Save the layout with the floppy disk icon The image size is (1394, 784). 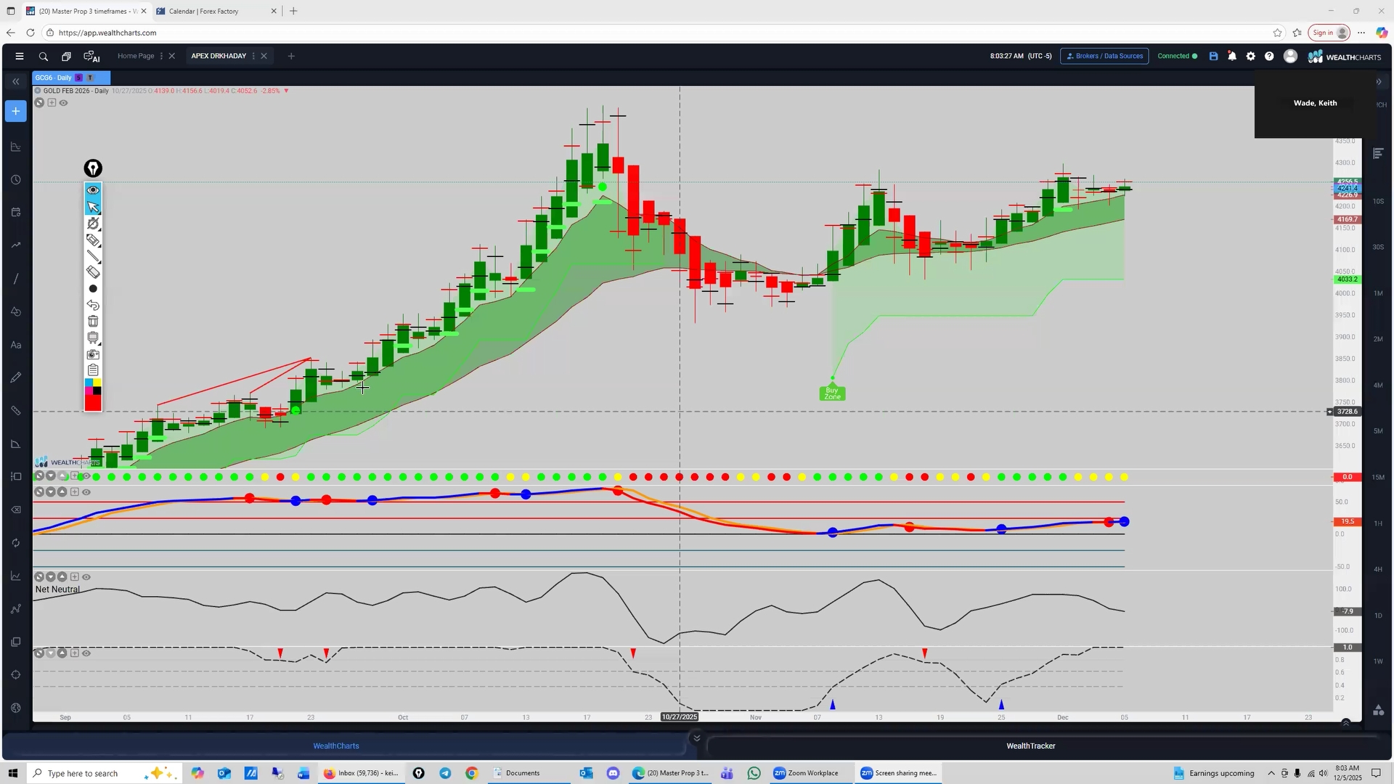1213,56
